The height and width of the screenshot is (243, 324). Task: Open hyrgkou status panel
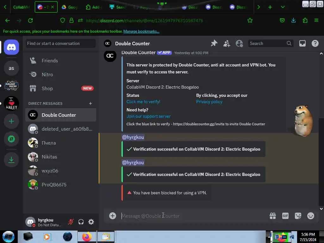[x=44, y=222]
